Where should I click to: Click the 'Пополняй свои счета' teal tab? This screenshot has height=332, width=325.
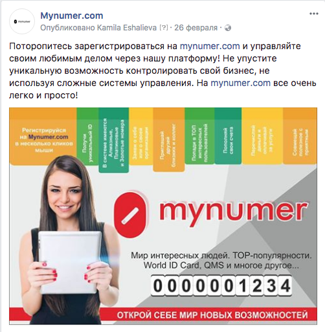point(228,136)
